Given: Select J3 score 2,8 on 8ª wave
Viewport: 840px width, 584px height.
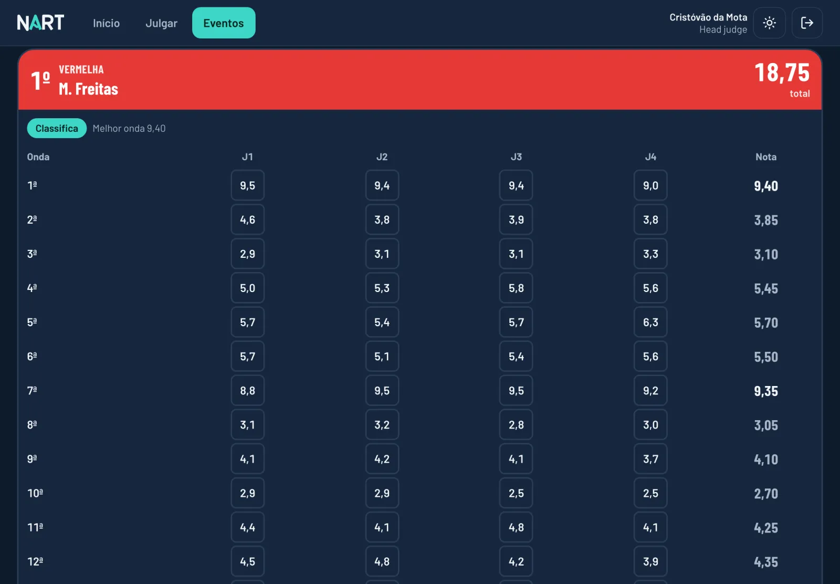Looking at the screenshot, I should pos(516,424).
